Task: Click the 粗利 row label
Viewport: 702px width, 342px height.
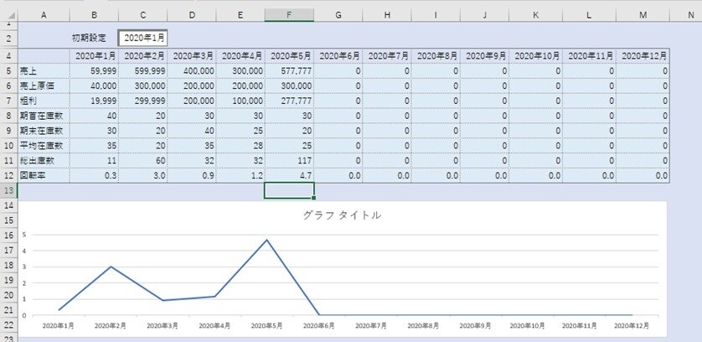Action: (44, 101)
